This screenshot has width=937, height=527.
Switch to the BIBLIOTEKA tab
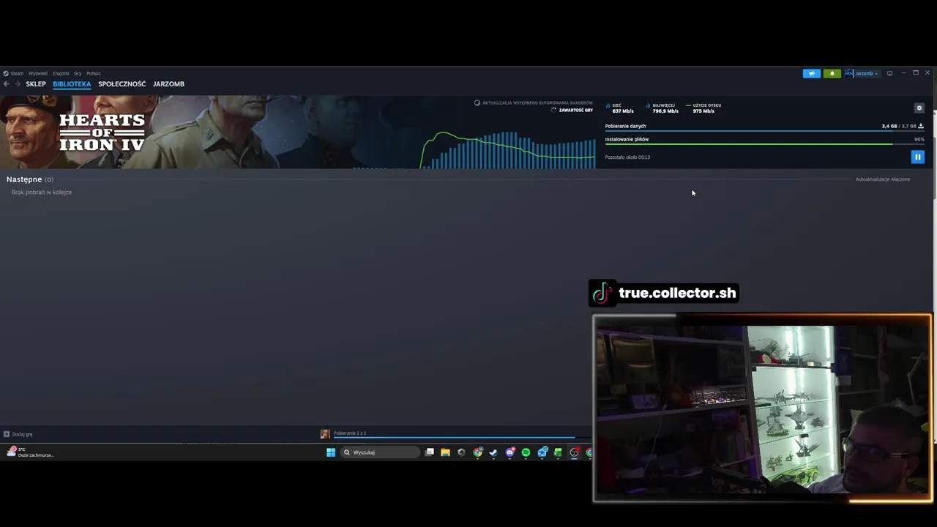72,84
